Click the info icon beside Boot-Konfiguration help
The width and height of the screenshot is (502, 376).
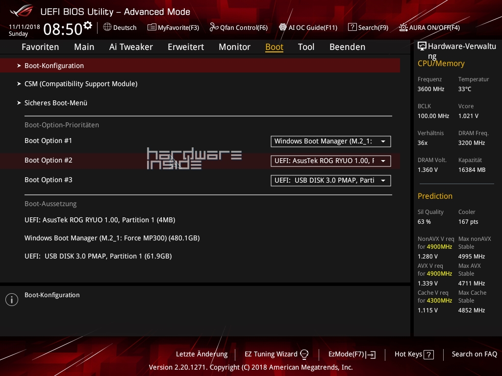[x=12, y=300]
